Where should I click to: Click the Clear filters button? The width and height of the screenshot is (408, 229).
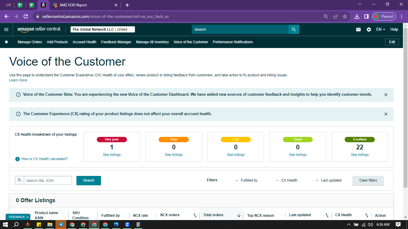pyautogui.click(x=368, y=180)
